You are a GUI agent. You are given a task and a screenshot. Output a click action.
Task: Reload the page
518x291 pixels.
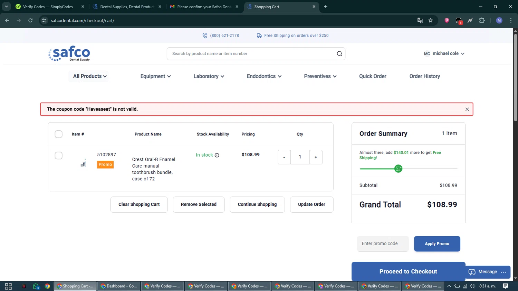pyautogui.click(x=30, y=20)
